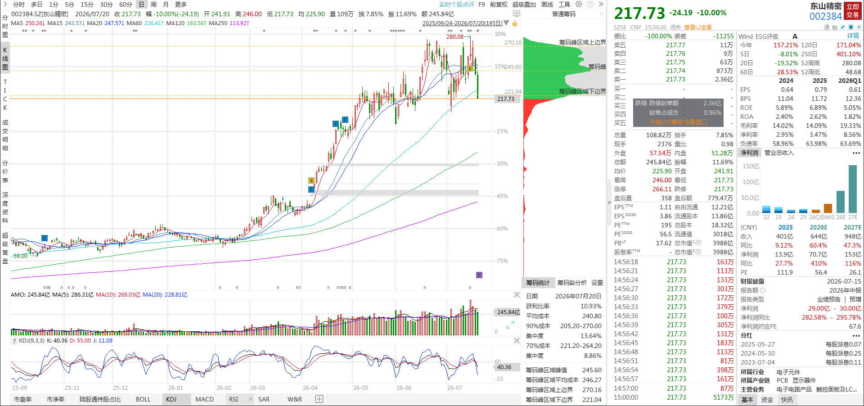Open the 净利润 chart three-dot menu
The width and height of the screenshot is (864, 406).
[856, 153]
